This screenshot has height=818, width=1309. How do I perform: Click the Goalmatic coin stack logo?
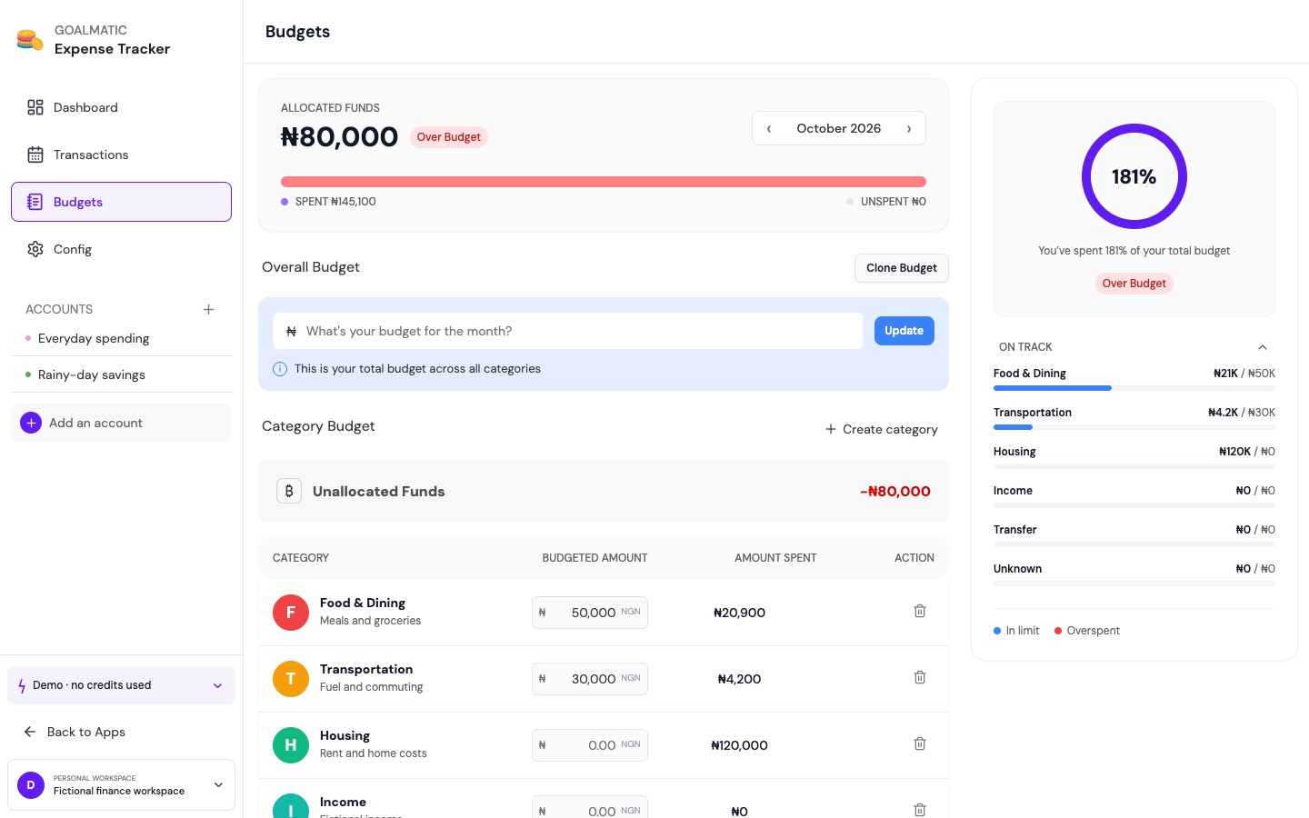click(30, 40)
